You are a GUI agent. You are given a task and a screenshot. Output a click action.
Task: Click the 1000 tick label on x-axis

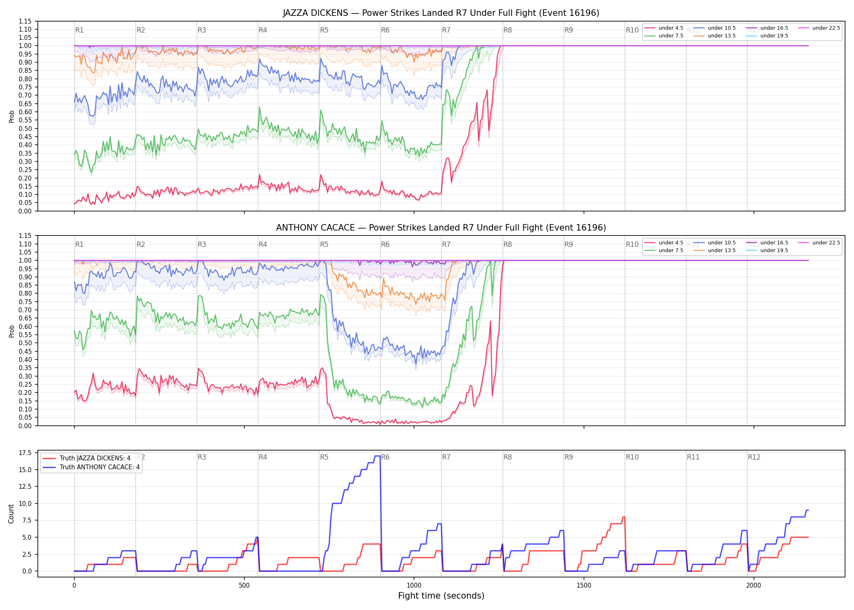click(414, 586)
